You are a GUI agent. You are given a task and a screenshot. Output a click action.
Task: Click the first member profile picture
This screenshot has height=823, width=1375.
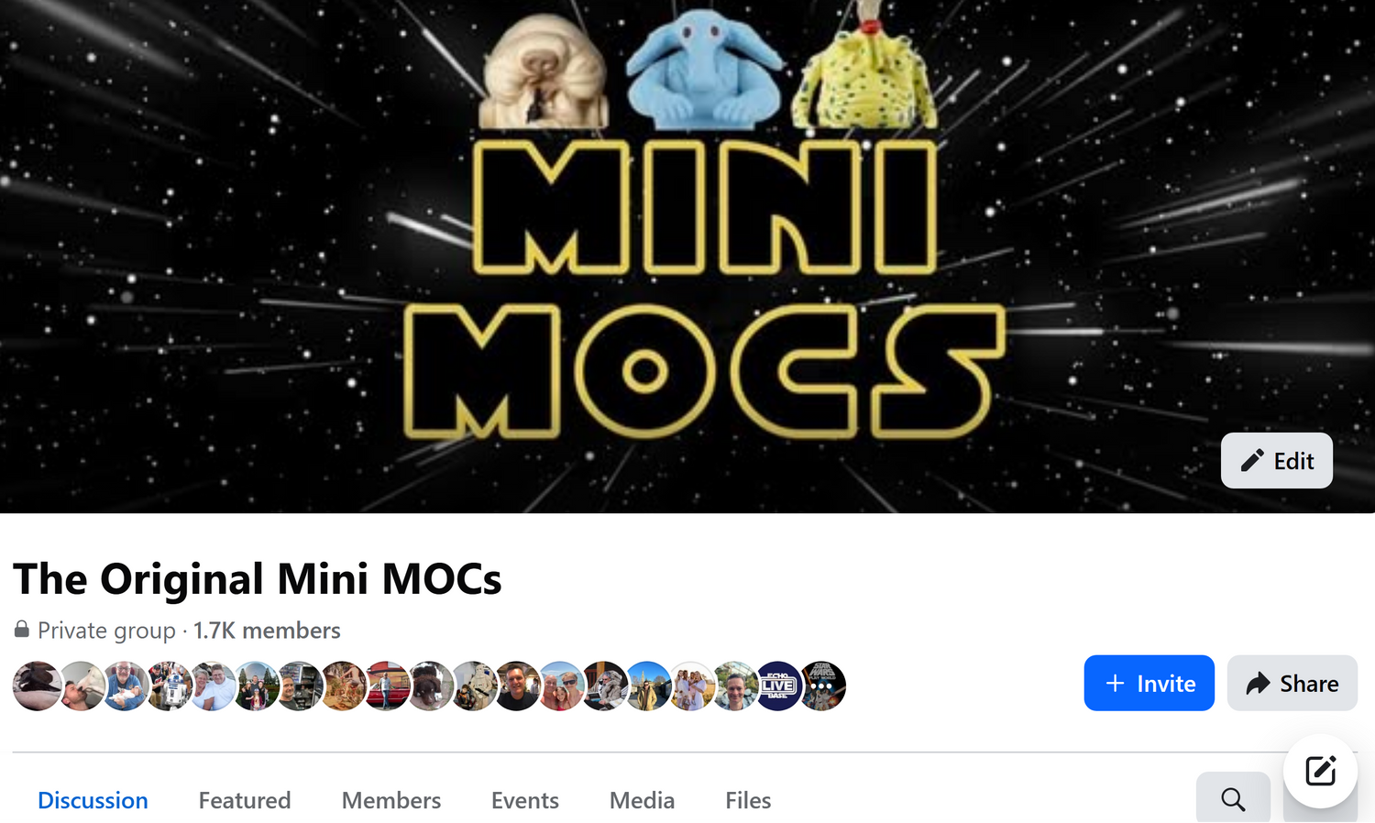(x=37, y=686)
